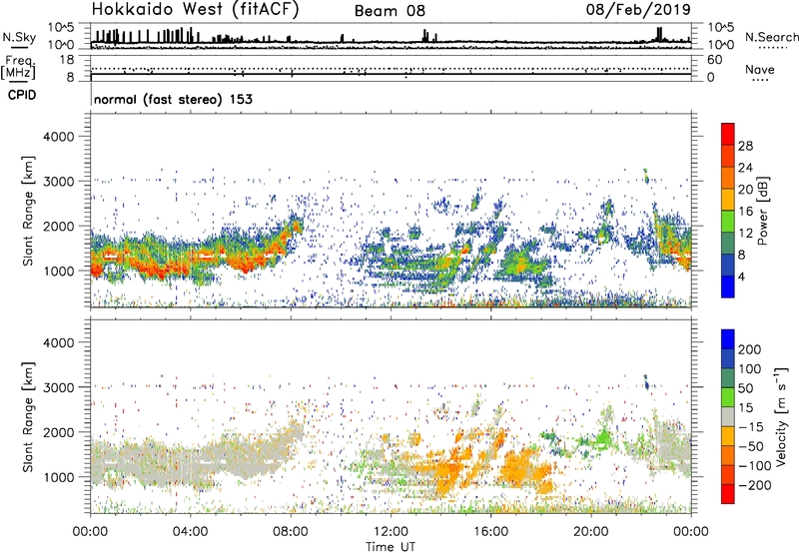Click the 'Time UT' axis title
Screen dimensions: 799x553
click(x=391, y=547)
